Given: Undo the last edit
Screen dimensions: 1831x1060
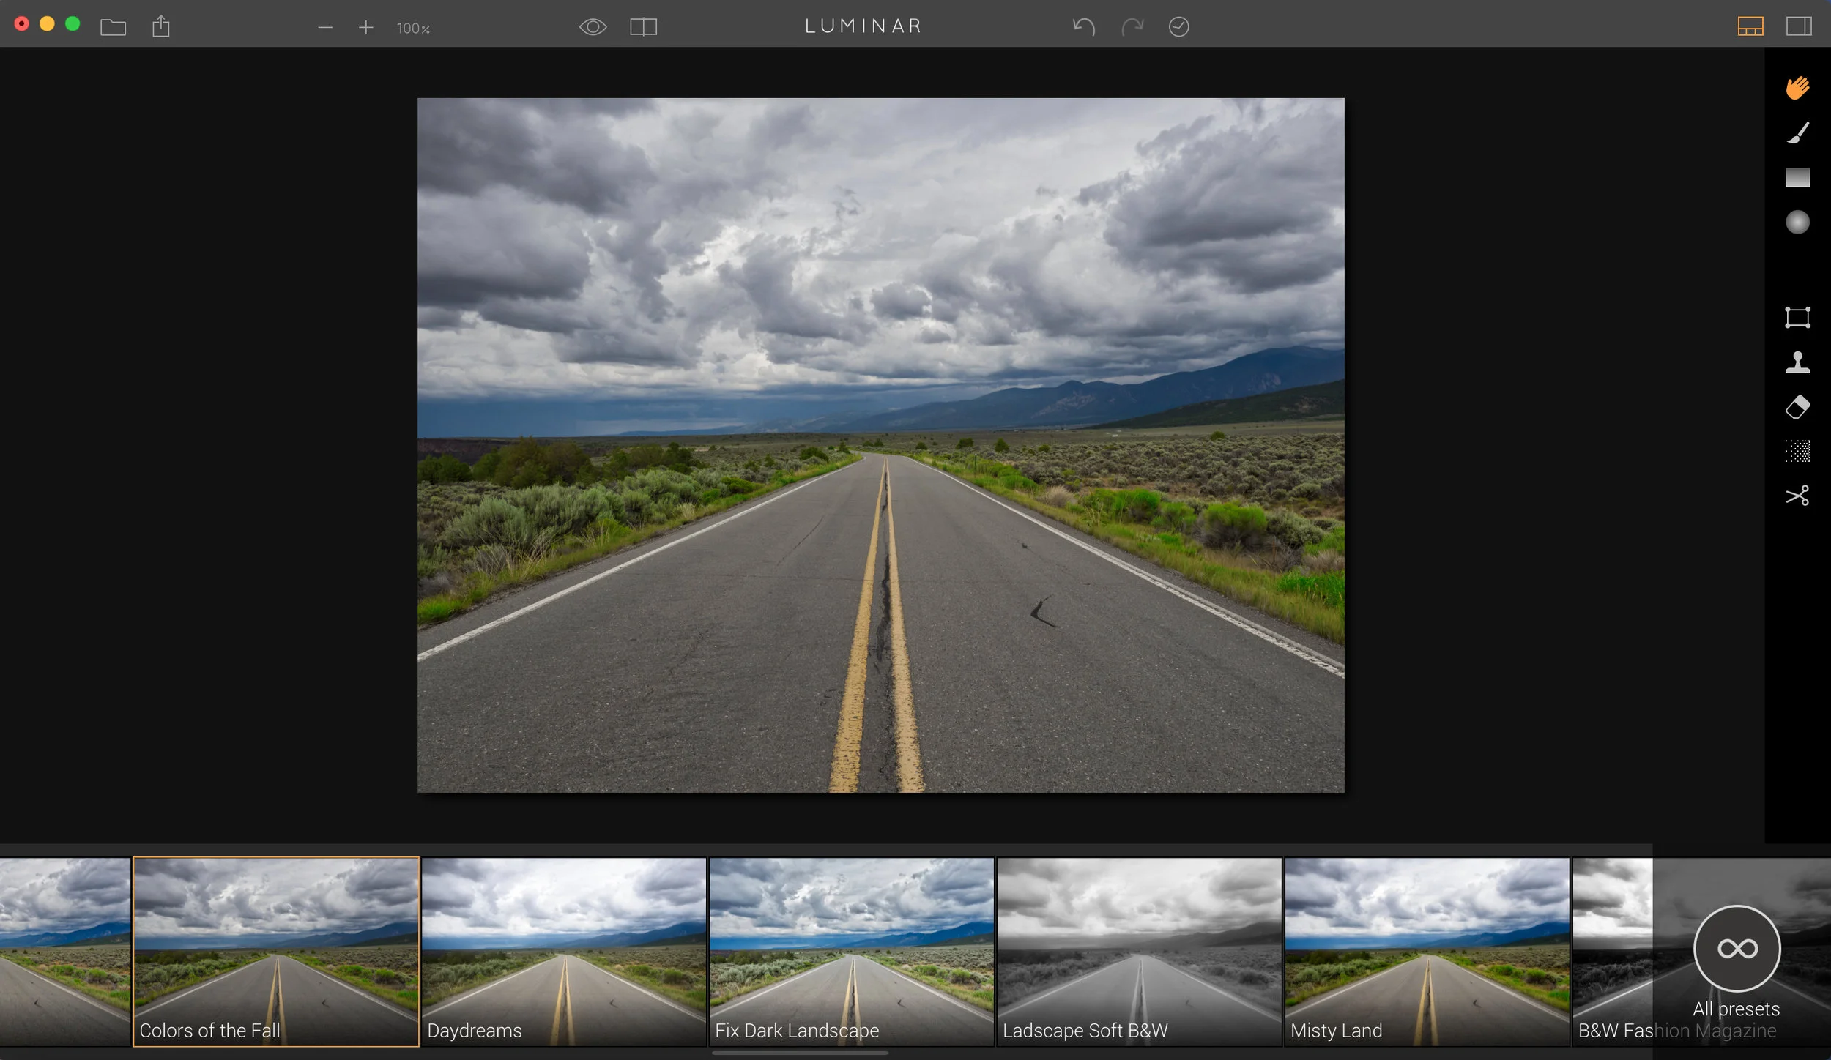Looking at the screenshot, I should coord(1083,27).
